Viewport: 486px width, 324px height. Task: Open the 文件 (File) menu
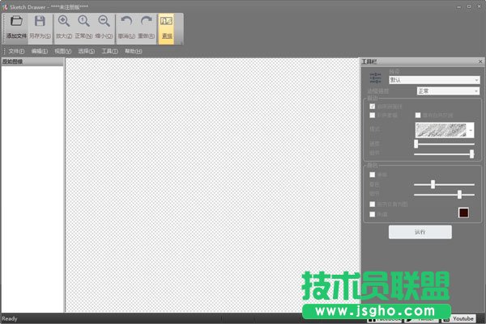[x=16, y=51]
